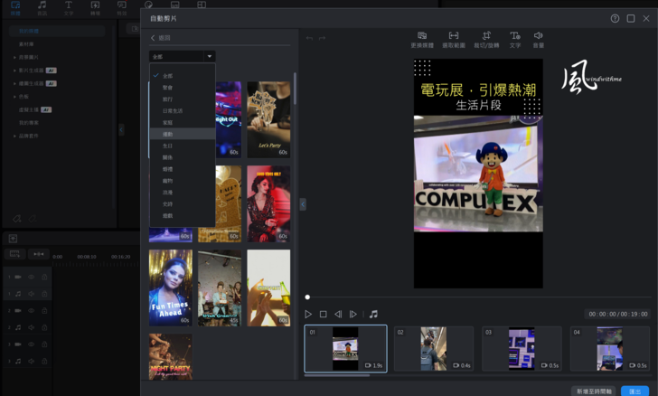
Task: Open the help question mark icon
Action: tap(615, 18)
